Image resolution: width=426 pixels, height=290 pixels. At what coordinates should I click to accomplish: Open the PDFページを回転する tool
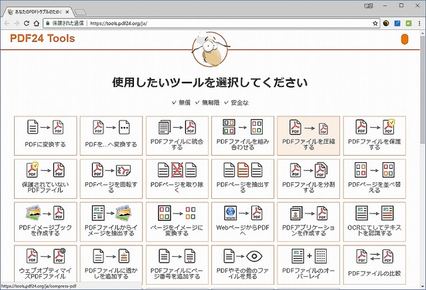111,179
